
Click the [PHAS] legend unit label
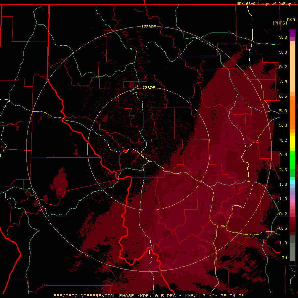[280, 23]
